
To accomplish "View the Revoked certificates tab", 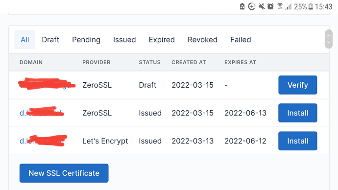I will [202, 40].
